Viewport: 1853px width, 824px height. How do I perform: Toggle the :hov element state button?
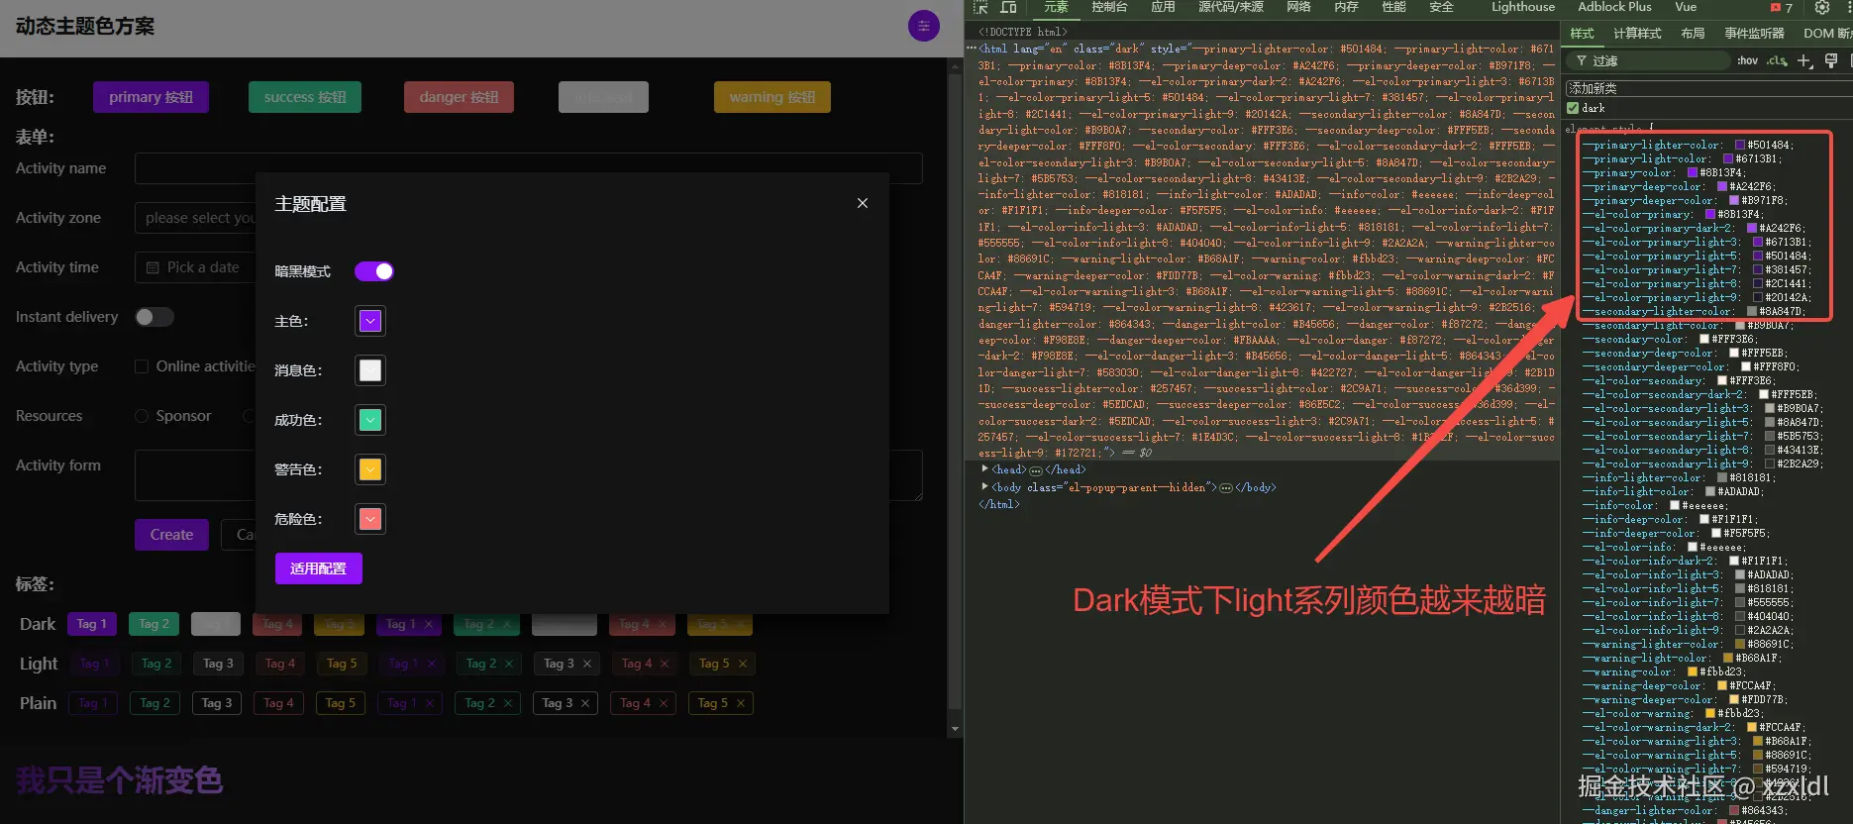[x=1747, y=60]
